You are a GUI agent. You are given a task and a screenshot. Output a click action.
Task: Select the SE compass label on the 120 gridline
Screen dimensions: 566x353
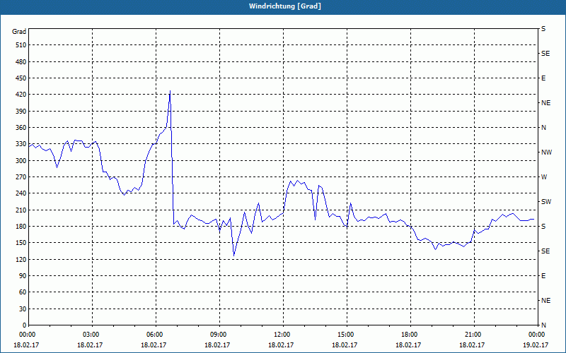[545, 251]
